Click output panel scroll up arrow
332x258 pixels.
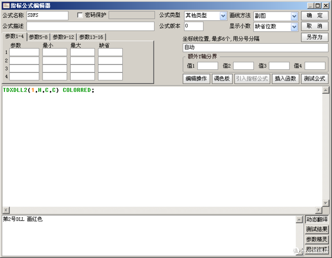click(x=299, y=220)
